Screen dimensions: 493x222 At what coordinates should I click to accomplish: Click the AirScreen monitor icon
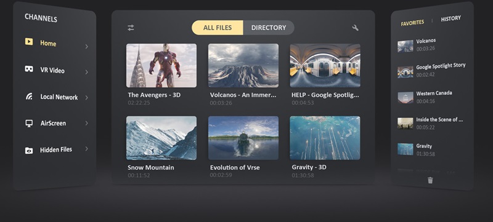pyautogui.click(x=29, y=123)
